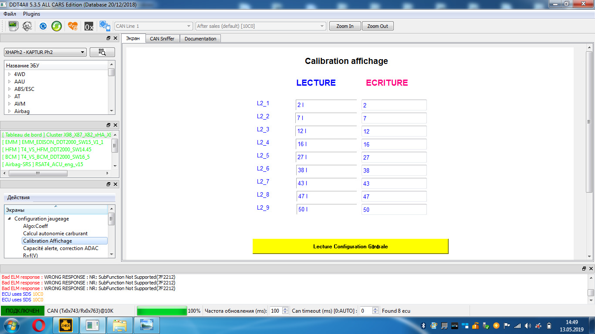The image size is (595, 334).
Task: Select the HFM T4_VS_HFM ECU entry
Action: click(47, 150)
